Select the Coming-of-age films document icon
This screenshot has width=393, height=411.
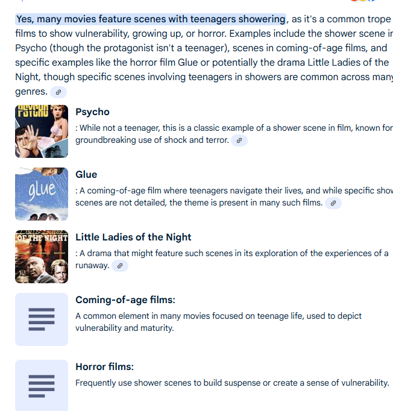coord(42,319)
